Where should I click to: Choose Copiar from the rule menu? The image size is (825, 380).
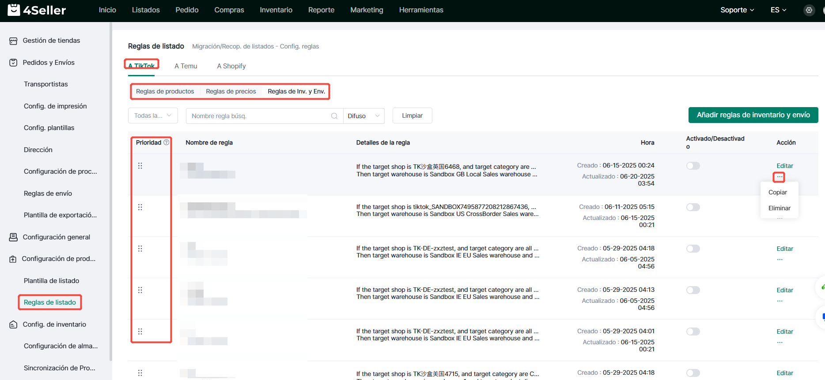778,192
